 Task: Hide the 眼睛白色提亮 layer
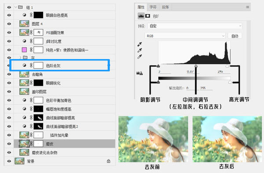click(x=9, y=15)
